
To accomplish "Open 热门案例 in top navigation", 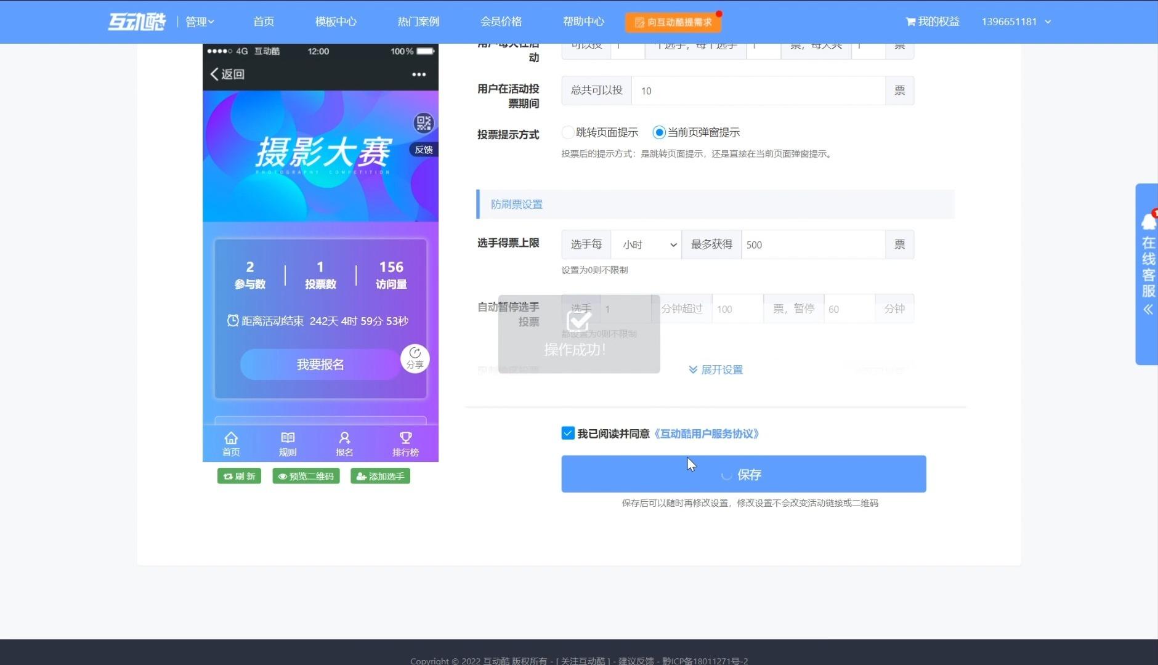I will point(418,22).
